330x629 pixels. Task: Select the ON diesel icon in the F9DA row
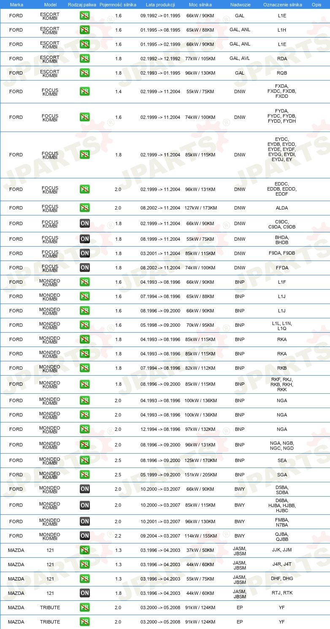[85, 253]
